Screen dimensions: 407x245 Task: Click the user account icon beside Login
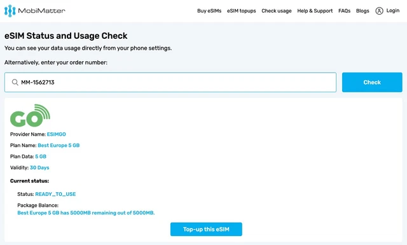(379, 11)
